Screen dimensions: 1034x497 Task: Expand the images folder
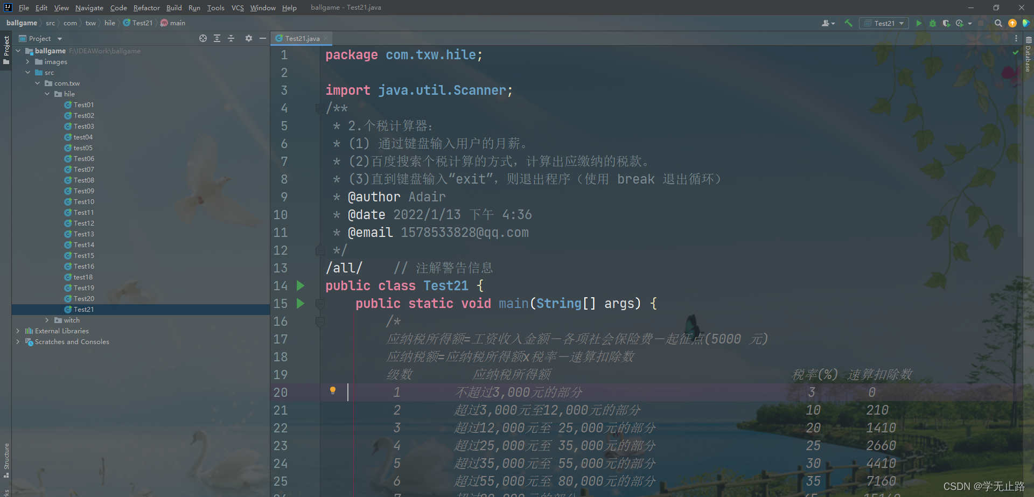tap(27, 61)
